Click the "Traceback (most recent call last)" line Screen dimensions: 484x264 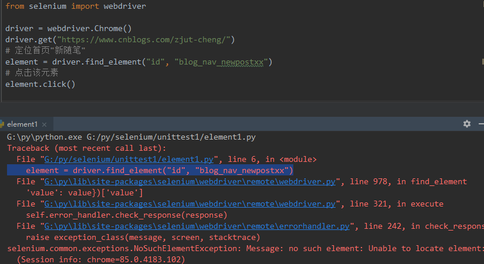(86, 148)
